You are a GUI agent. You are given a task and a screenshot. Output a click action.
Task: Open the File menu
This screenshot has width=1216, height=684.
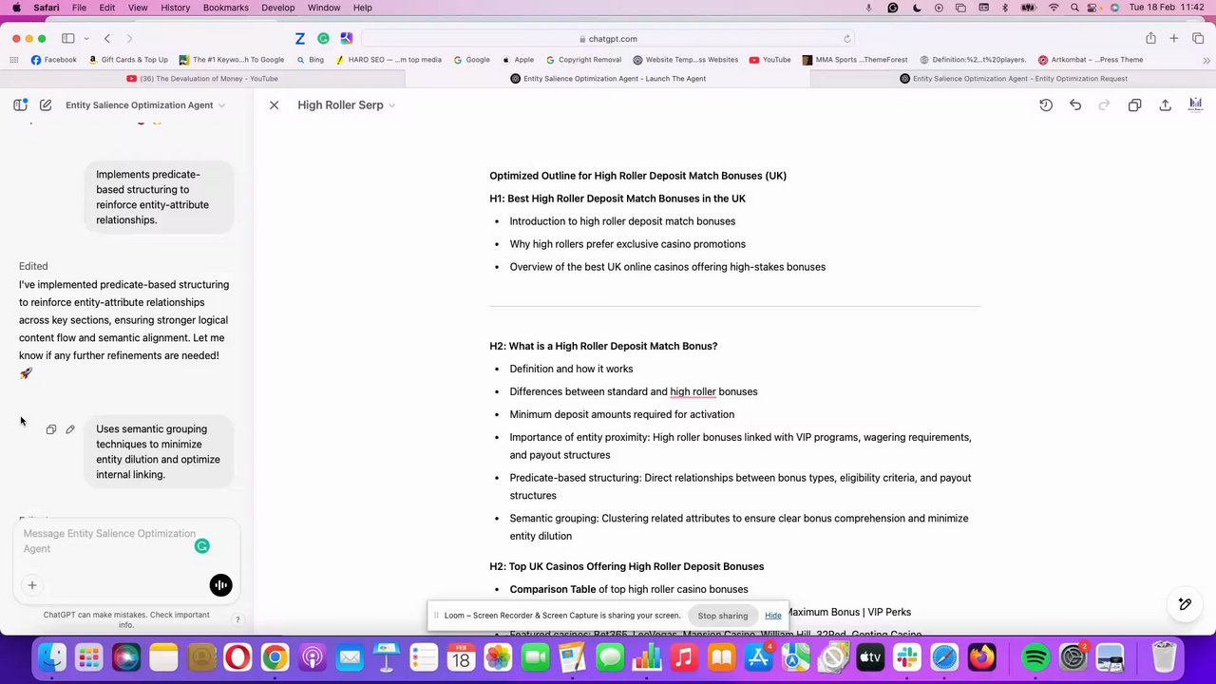point(79,8)
